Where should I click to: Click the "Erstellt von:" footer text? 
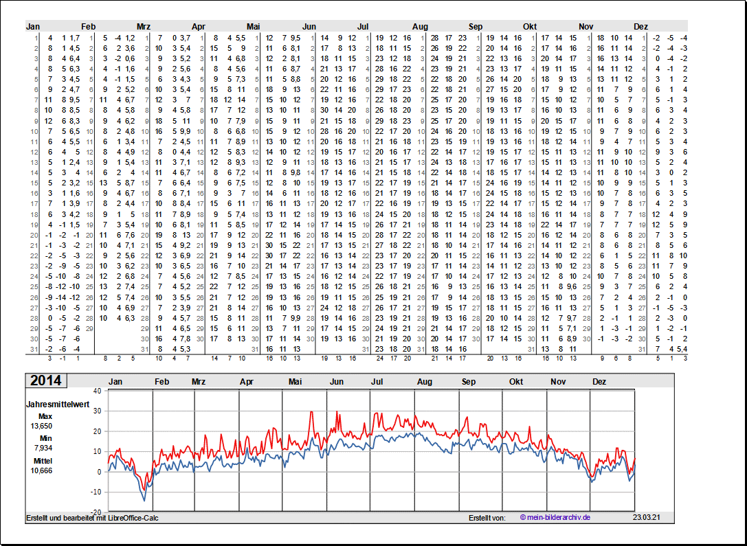tap(487, 517)
